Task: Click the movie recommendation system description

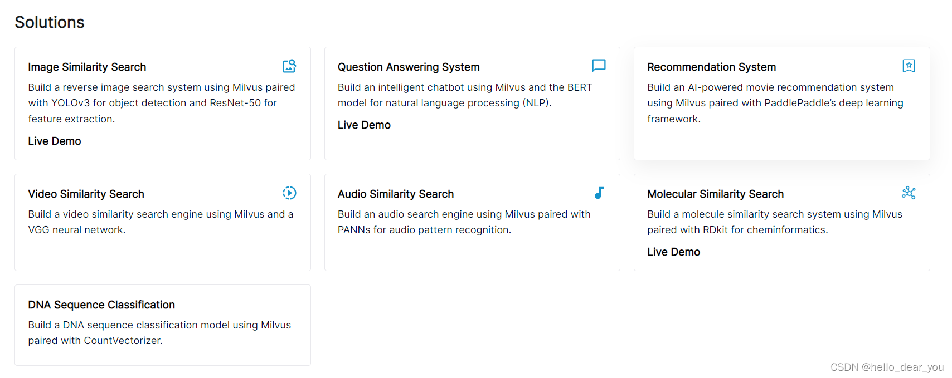Action: click(x=775, y=103)
